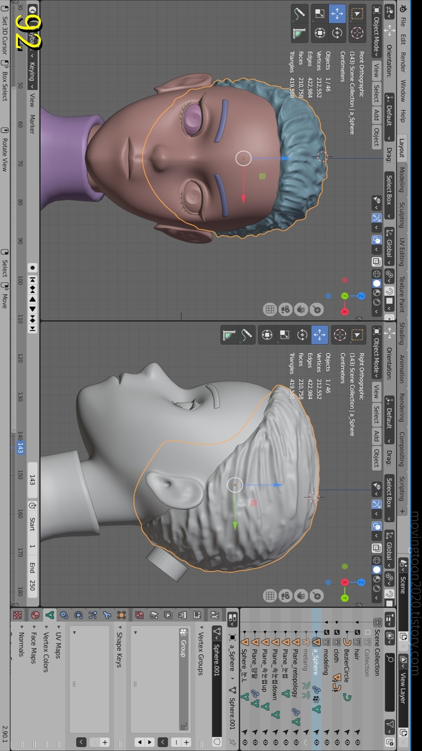Click the current frame field showing 143
The width and height of the screenshot is (422, 751).
(32, 480)
